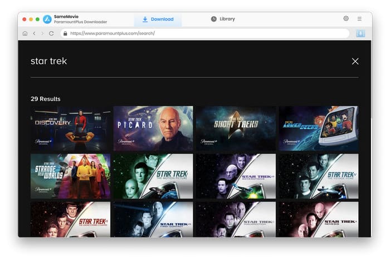Open Strange New Worlds thumbnail

(70, 176)
